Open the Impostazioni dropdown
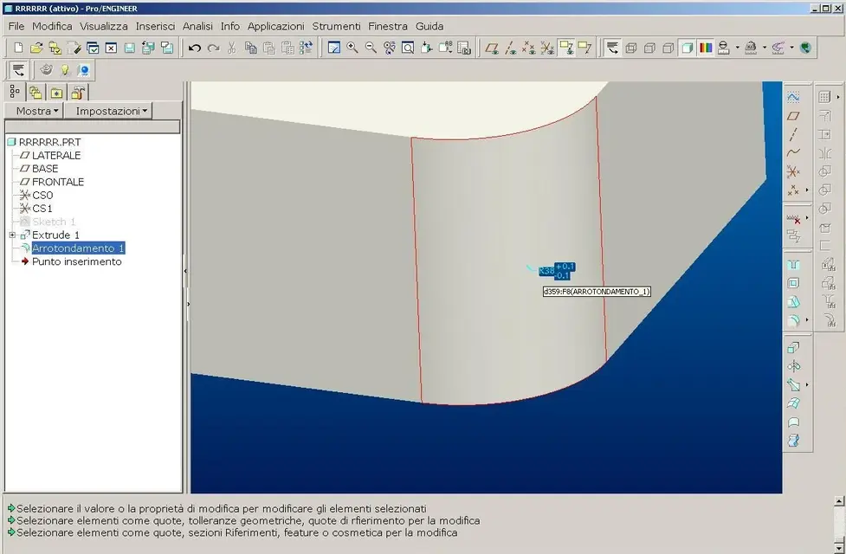 coord(108,111)
